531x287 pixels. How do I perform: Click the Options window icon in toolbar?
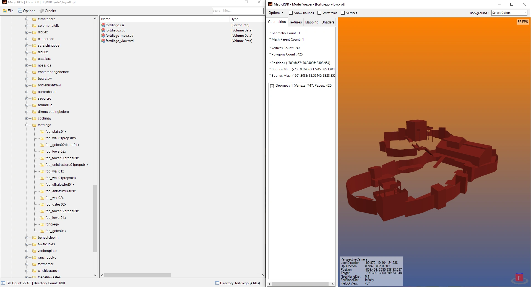20,11
